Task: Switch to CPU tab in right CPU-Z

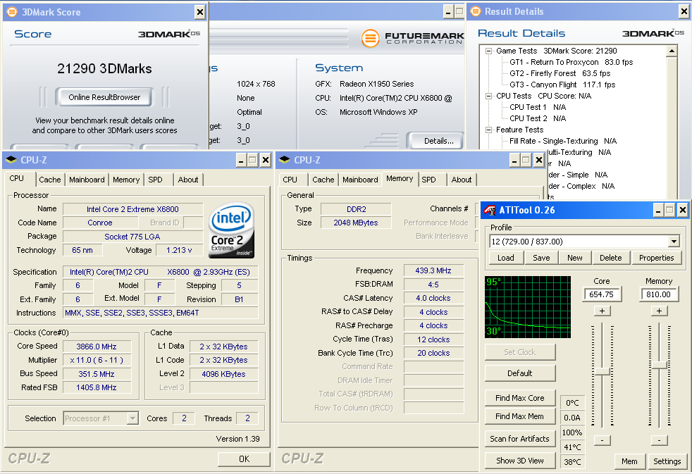Action: [x=290, y=180]
